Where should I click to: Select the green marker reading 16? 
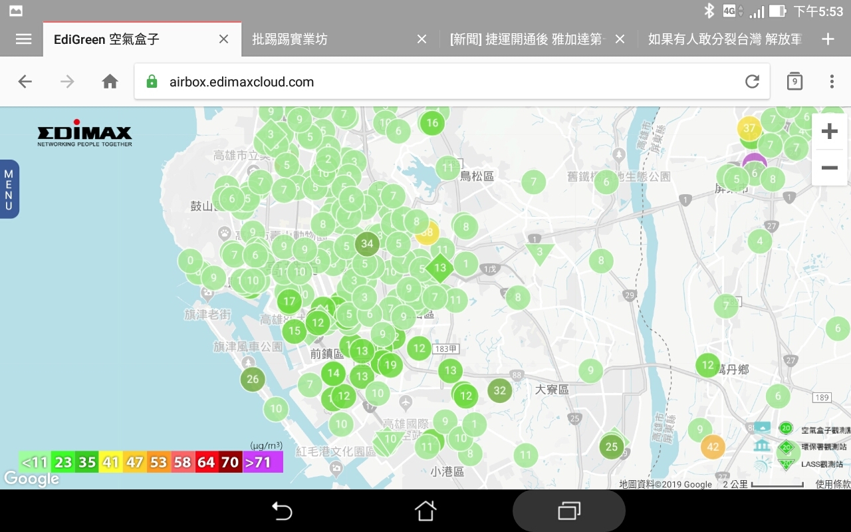tap(432, 122)
